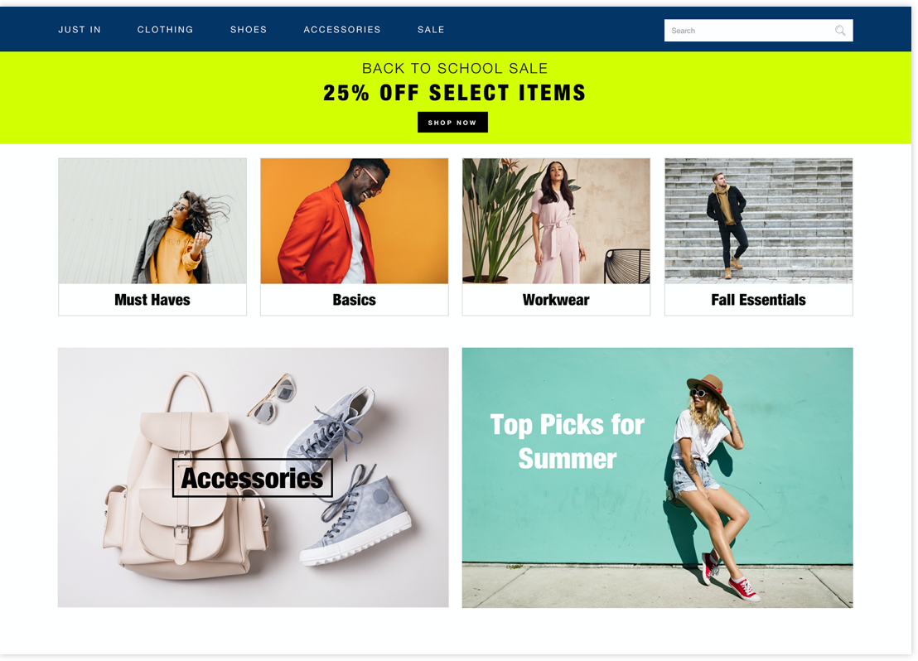Open the Must Haves photo thumbnail

tap(152, 221)
